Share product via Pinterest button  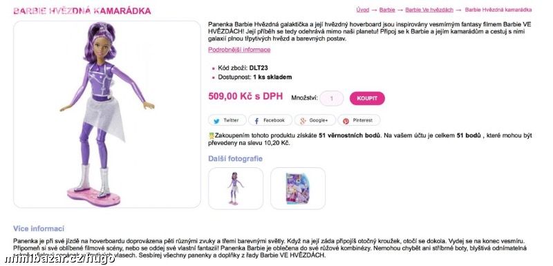point(359,120)
